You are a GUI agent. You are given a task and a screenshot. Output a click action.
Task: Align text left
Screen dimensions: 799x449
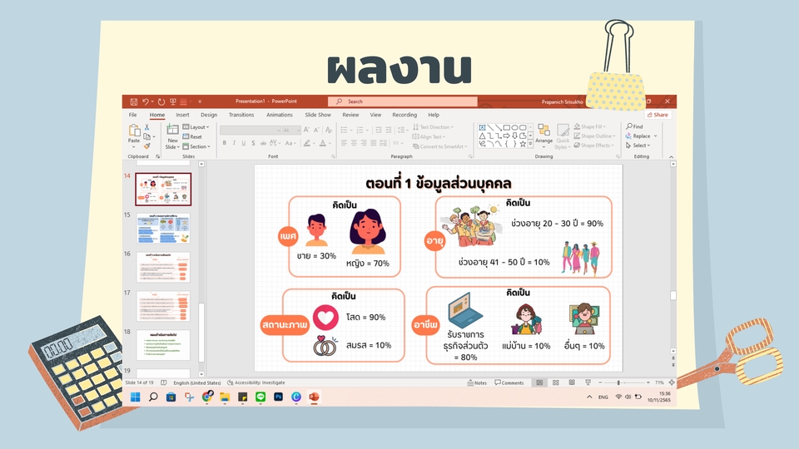[344, 143]
